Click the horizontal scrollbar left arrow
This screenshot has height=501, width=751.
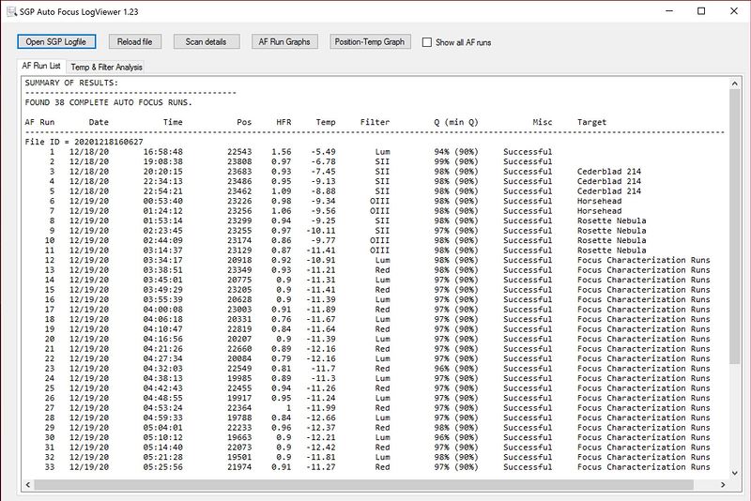[28, 485]
